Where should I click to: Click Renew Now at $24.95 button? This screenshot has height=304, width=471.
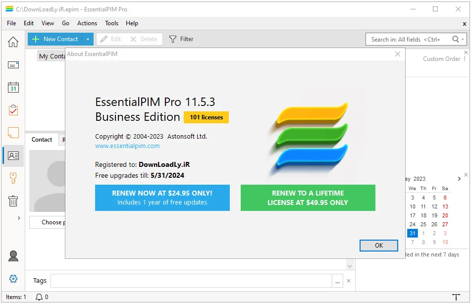[162, 198]
